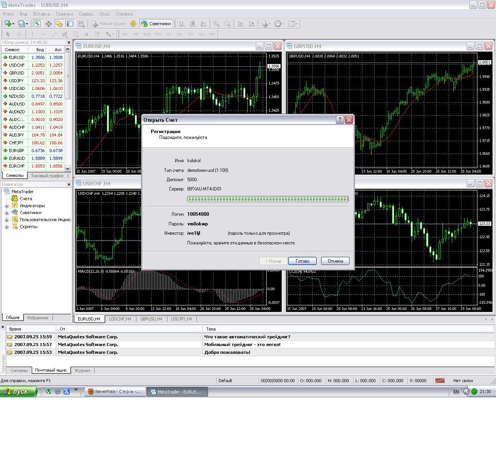Switch to USDCHF,H4 chart tab

click(x=120, y=319)
